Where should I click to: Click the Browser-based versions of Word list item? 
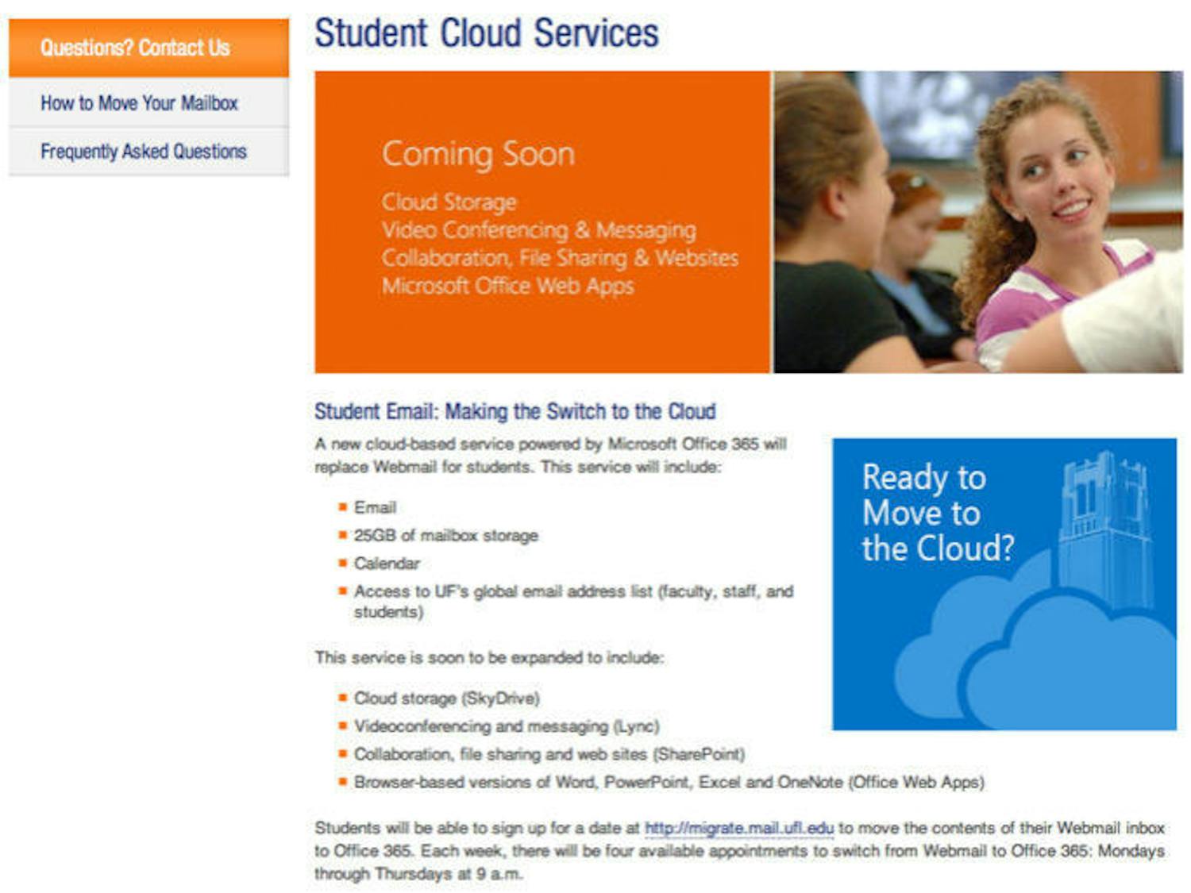(x=669, y=782)
